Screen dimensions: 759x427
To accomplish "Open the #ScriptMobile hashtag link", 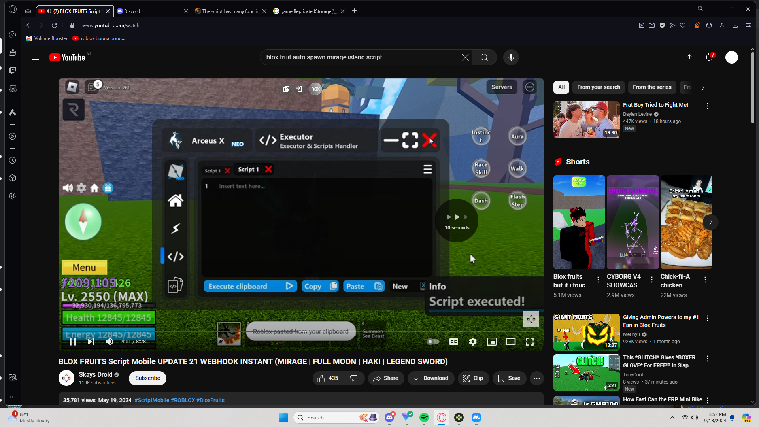I will tap(152, 400).
